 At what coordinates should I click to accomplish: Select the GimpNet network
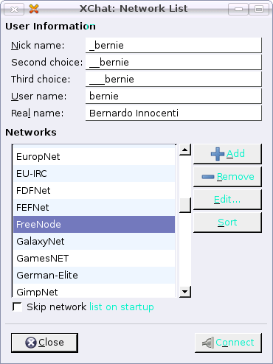[94, 291]
